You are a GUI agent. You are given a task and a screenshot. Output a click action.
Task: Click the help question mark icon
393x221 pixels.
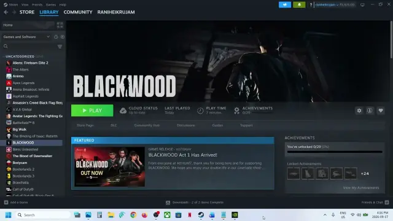(x=311, y=5)
